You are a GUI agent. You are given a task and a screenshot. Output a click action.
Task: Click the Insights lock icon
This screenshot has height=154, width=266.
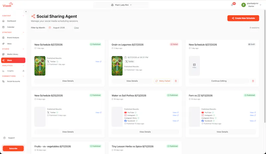point(23,71)
